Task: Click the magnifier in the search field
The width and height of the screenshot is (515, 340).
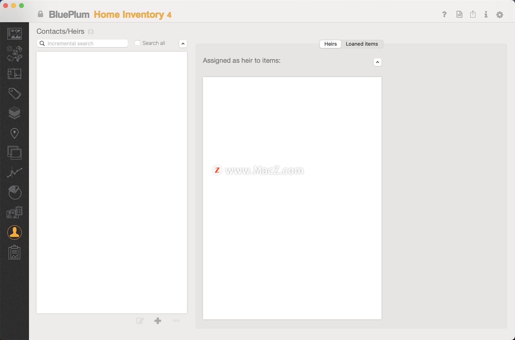Action: (42, 43)
